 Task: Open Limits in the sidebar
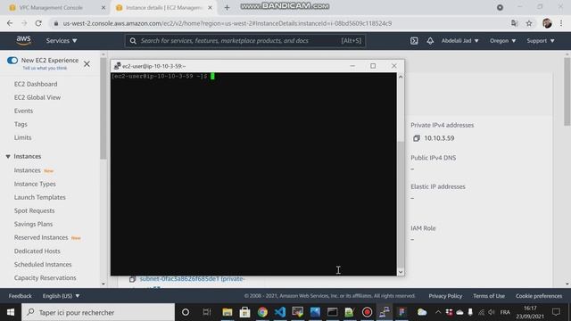click(22, 138)
